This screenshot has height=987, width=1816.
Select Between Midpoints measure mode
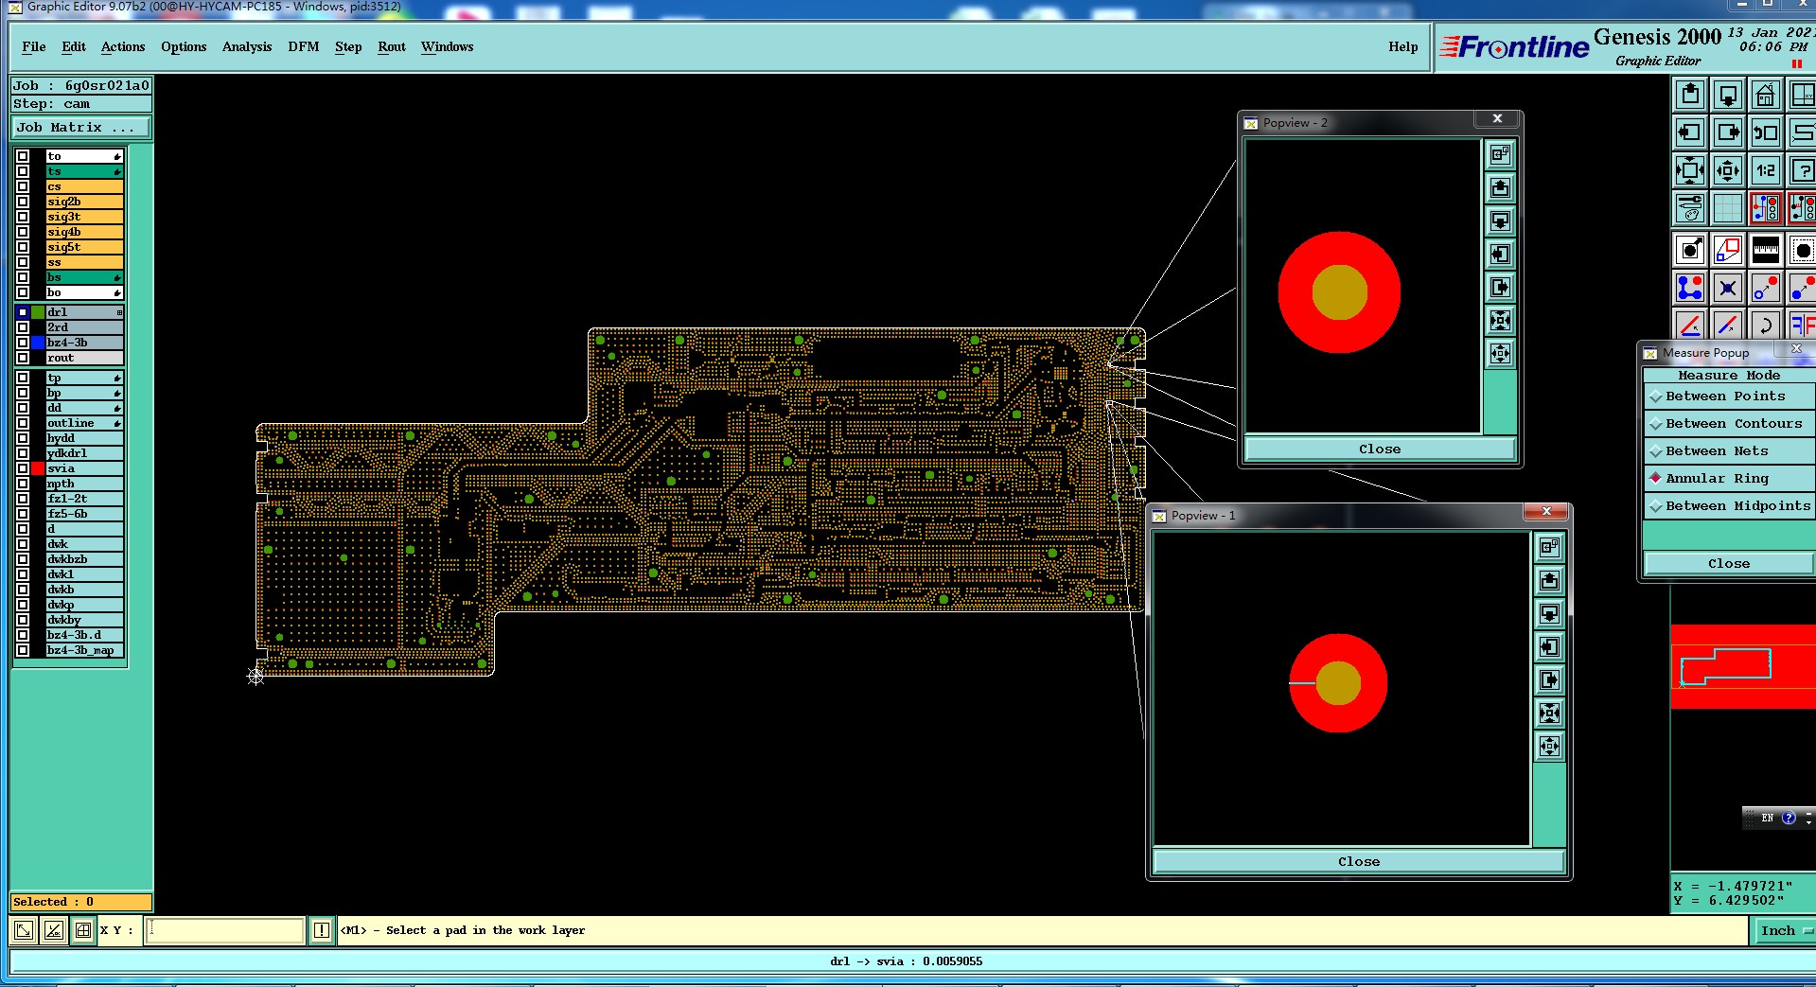pos(1729,505)
